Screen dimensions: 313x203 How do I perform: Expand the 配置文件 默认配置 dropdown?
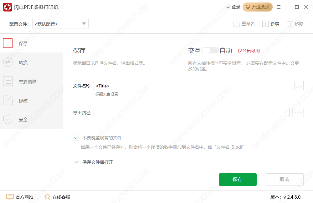click(60, 24)
